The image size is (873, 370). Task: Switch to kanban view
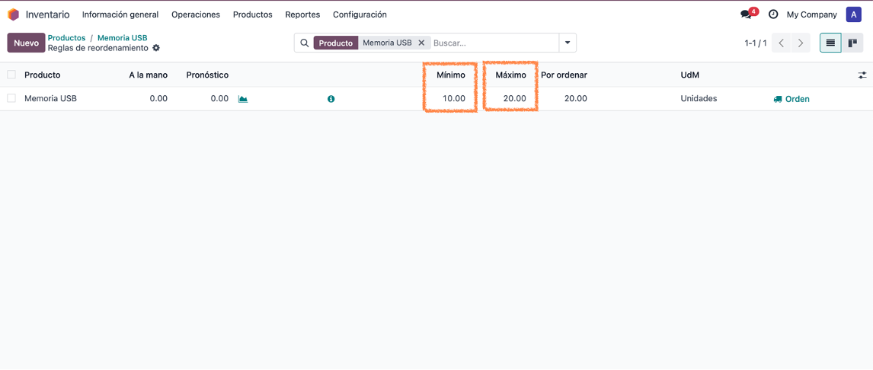click(852, 43)
